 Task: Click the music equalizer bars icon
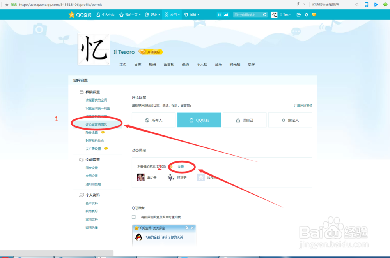click(x=226, y=15)
